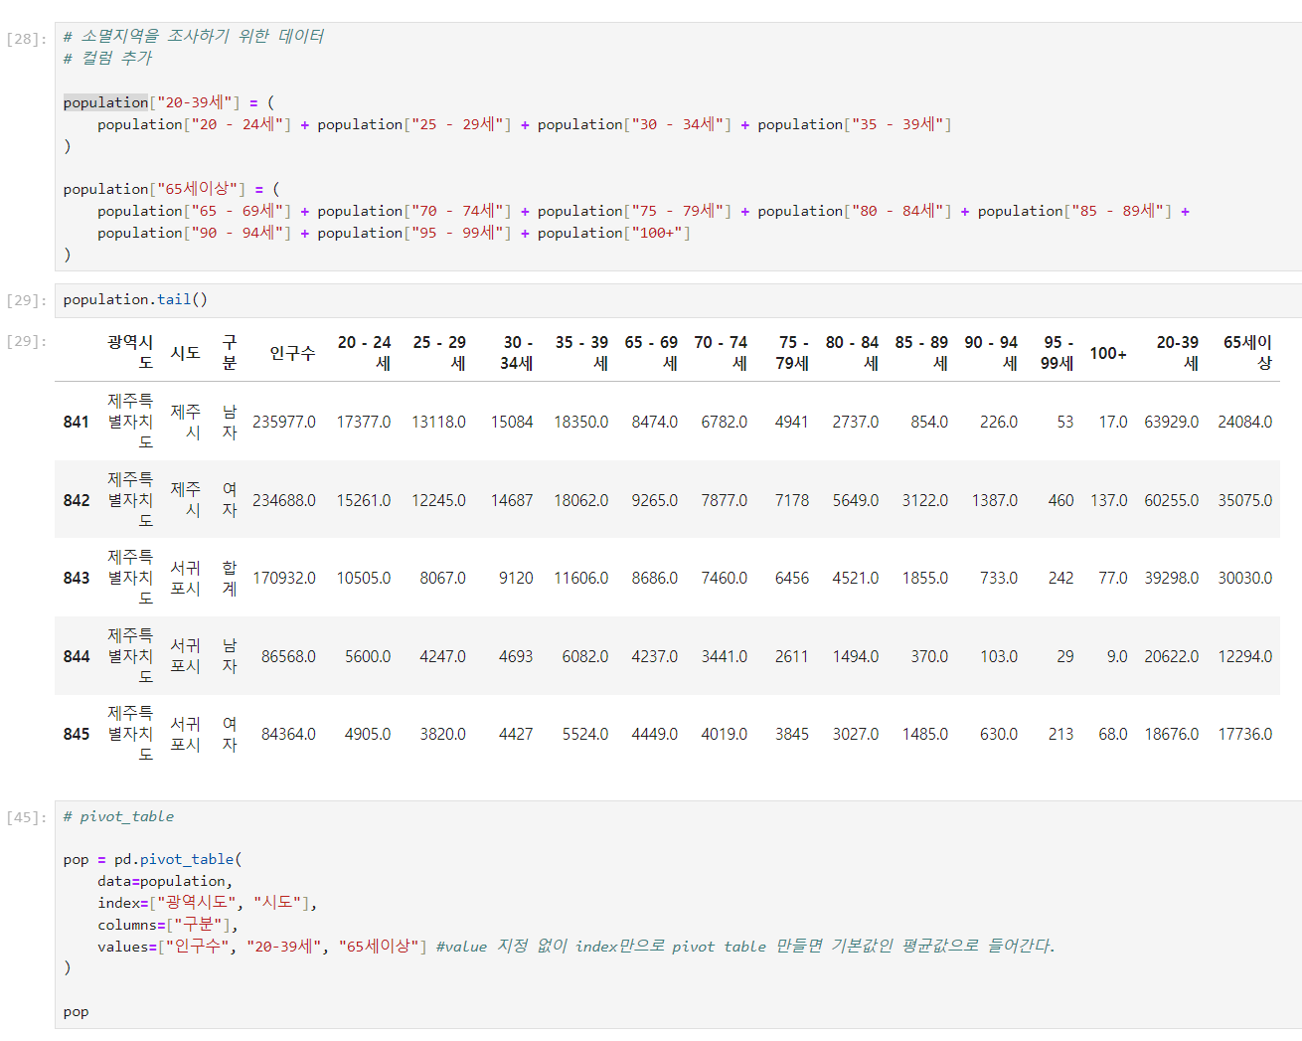The image size is (1302, 1041).
Task: Click row index 845
Action: coord(77,734)
